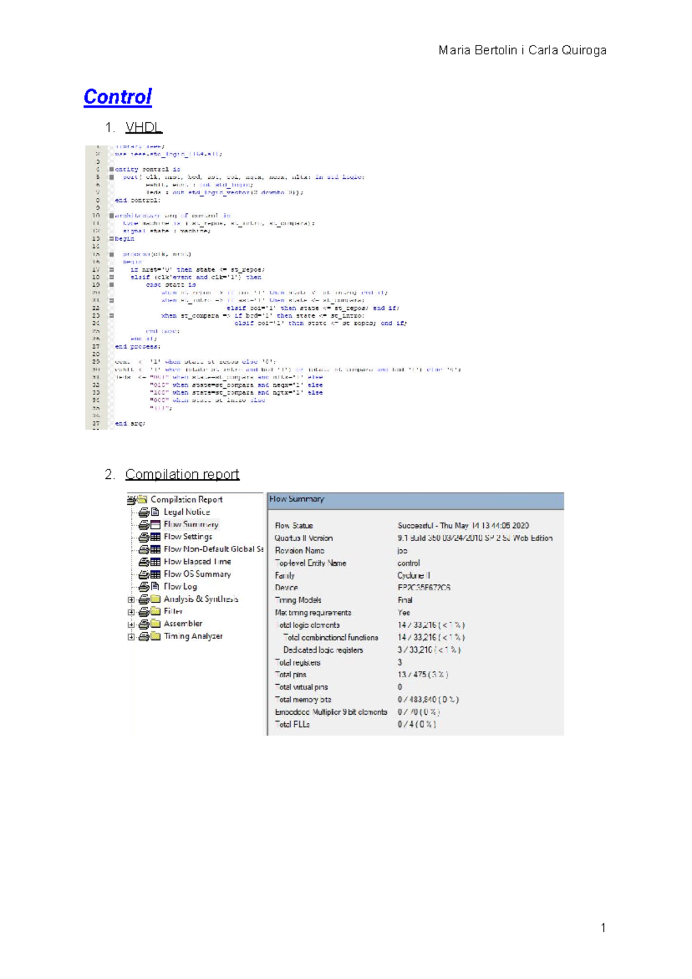Click the Flow Log document icon
Image resolution: width=692 pixels, height=979 pixels.
click(155, 586)
